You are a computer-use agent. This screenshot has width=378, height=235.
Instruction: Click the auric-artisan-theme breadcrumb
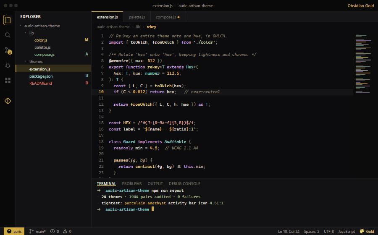[x=113, y=27]
